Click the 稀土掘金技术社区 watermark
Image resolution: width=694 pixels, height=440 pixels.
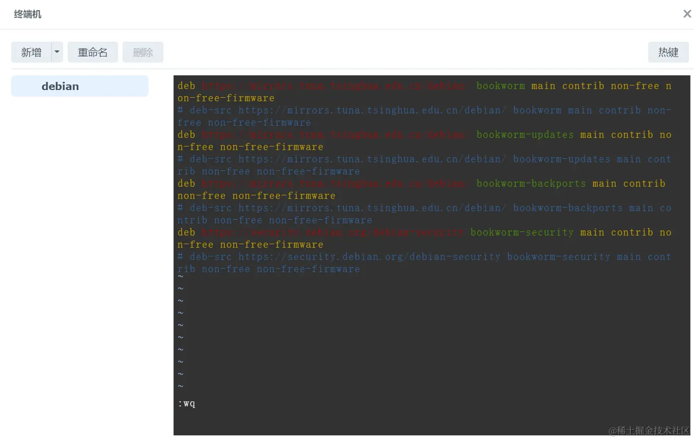click(x=648, y=430)
